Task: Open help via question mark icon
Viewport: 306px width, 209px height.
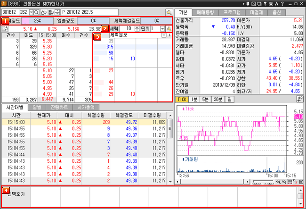Action: pyautogui.click(x=282, y=4)
